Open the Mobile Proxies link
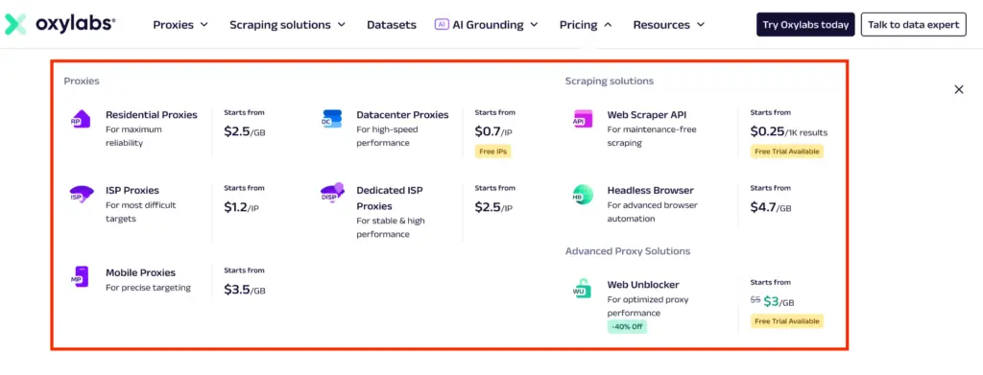This screenshot has width=983, height=375. coord(140,273)
